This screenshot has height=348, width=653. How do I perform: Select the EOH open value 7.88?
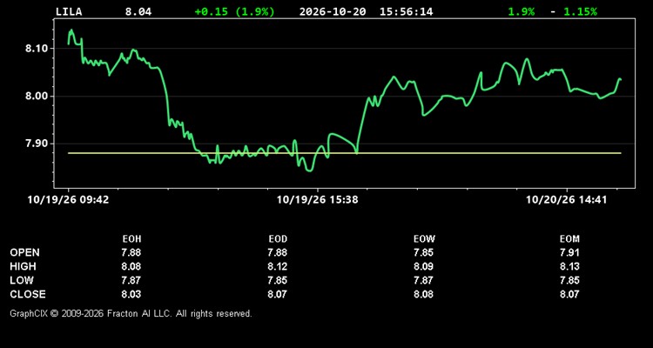(131, 252)
